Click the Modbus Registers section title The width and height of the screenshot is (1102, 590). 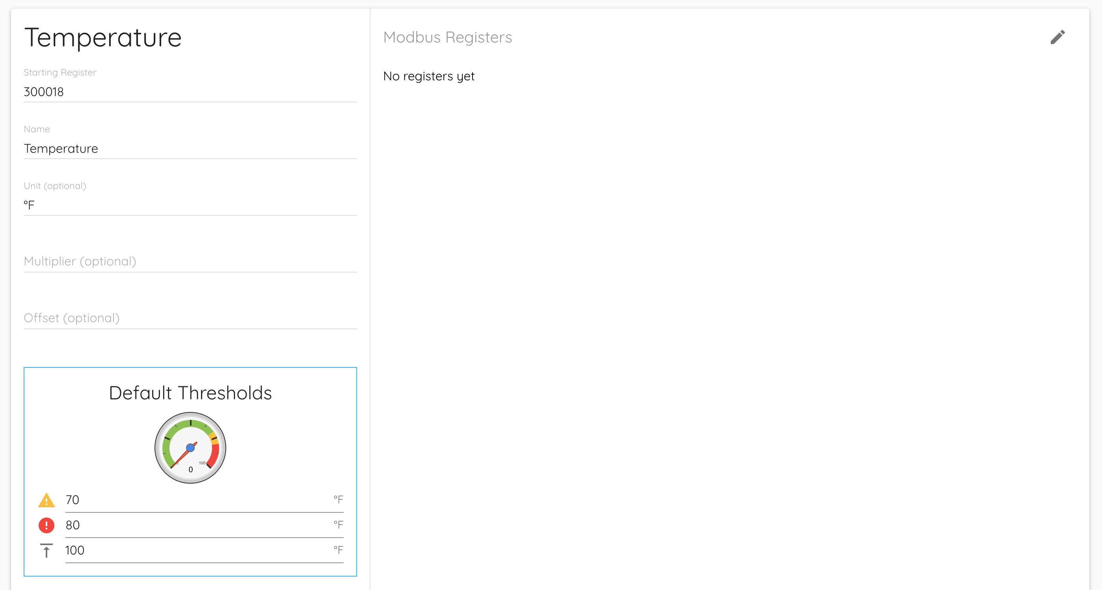(447, 37)
